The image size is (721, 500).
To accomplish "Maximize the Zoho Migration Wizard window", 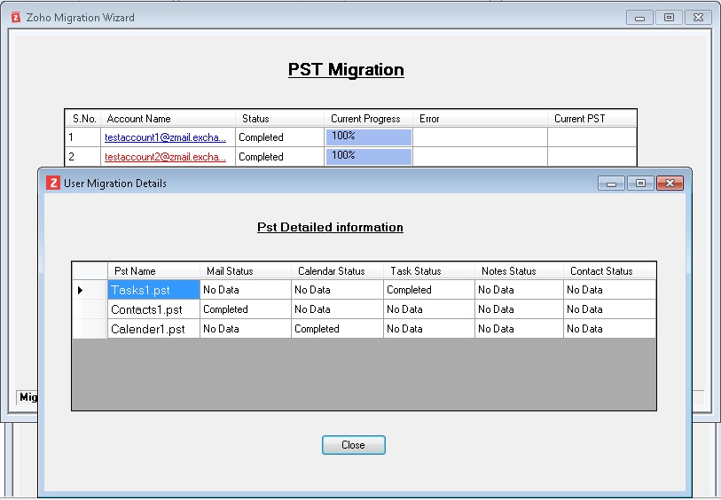I will [x=669, y=17].
